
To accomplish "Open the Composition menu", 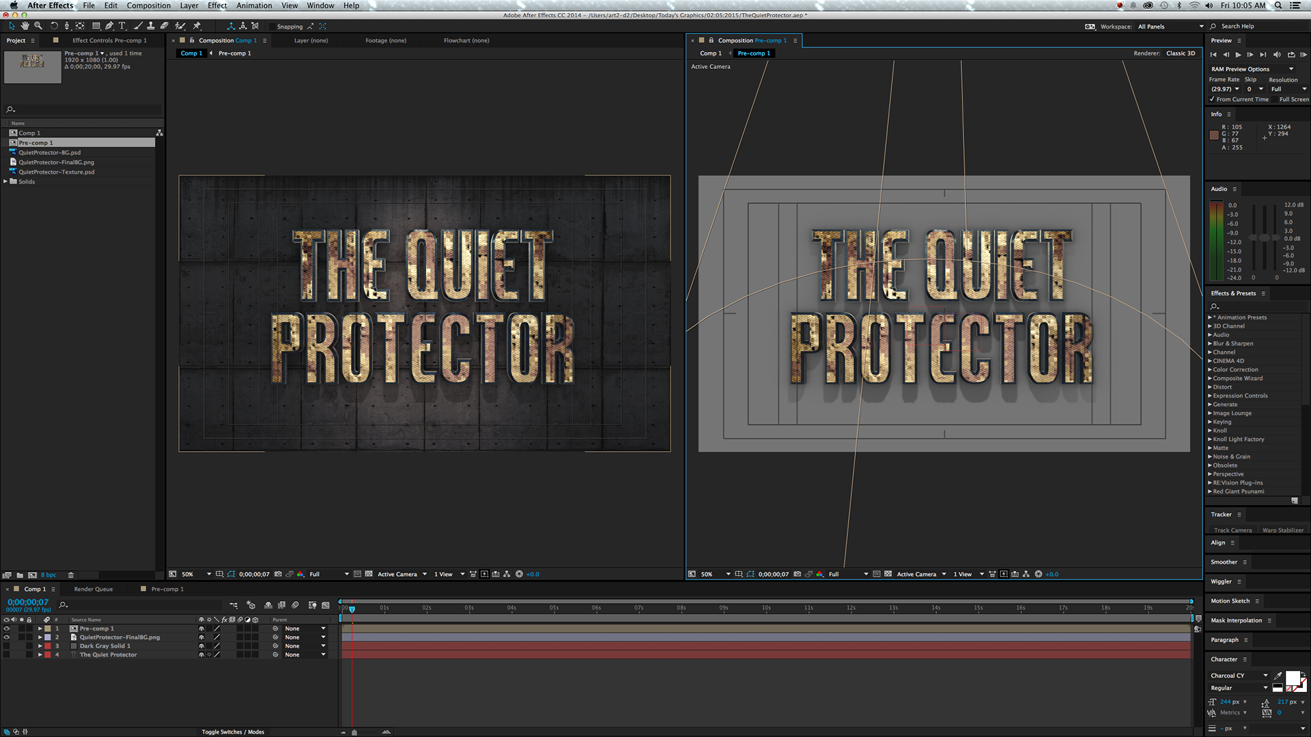I will coord(148,5).
